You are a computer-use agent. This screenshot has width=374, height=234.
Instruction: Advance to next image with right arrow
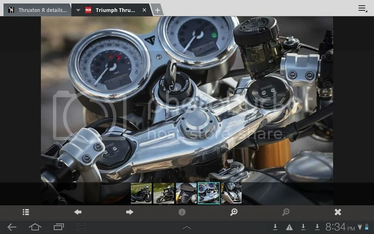click(x=130, y=212)
